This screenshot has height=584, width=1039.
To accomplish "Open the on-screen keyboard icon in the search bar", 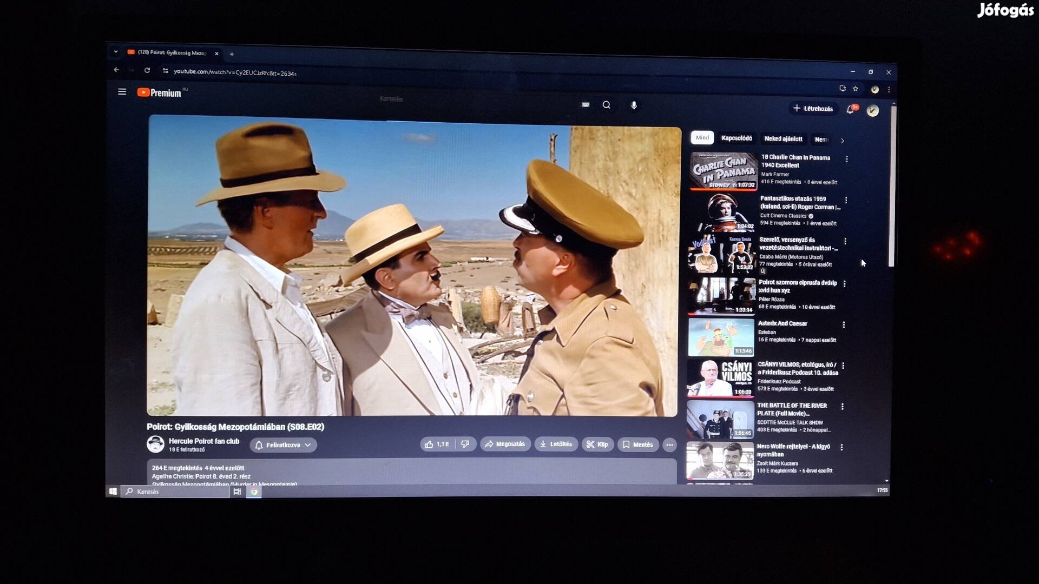I will click(x=586, y=105).
